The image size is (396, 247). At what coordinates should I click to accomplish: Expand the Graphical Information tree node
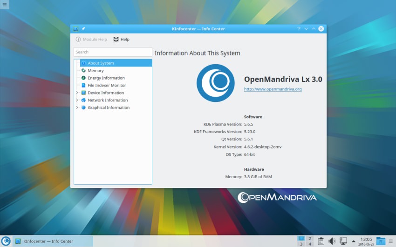77,108
